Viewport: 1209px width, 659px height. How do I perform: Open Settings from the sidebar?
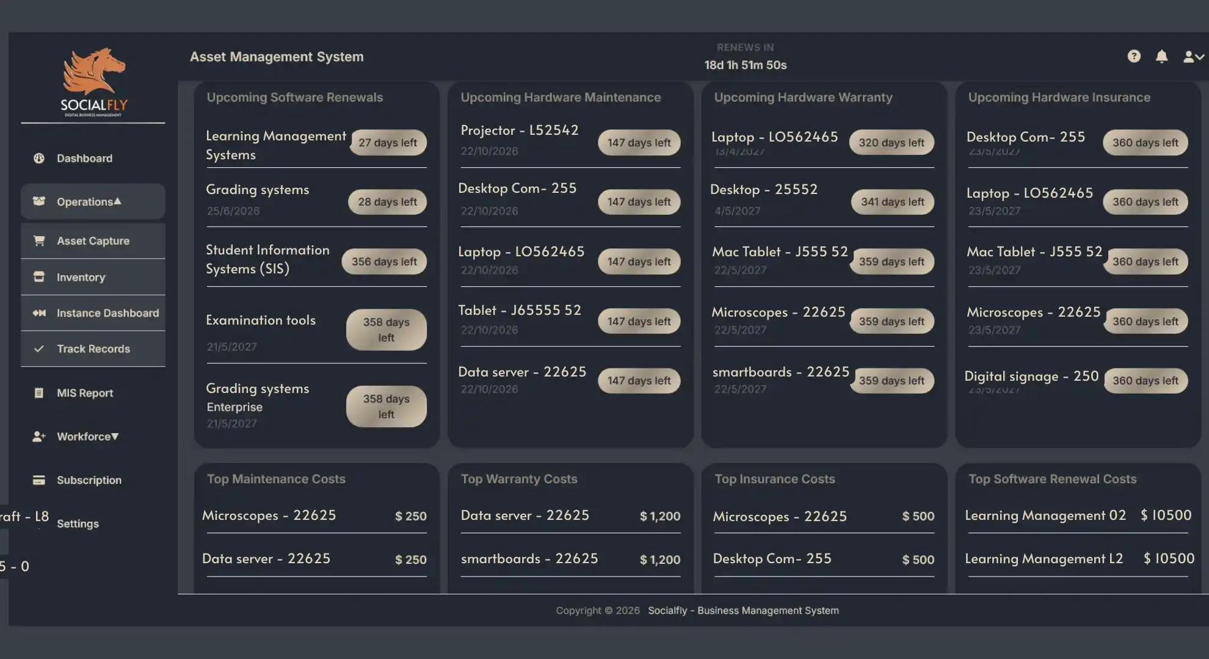78,524
